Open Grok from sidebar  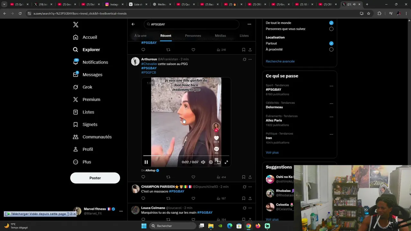point(83,87)
